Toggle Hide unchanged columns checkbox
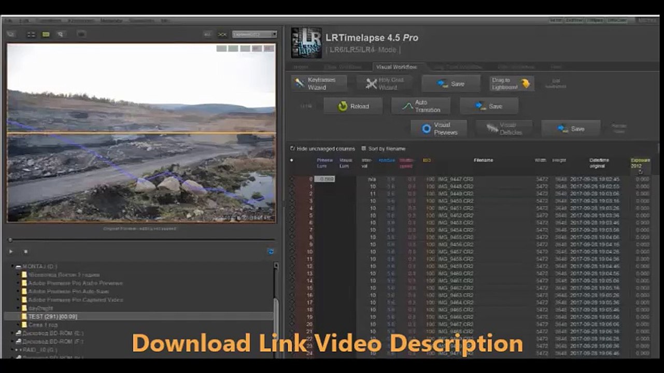Viewport: 664px width, 373px height. 292,149
